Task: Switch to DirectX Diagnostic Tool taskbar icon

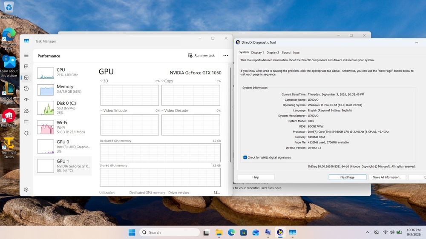Action: (280, 233)
